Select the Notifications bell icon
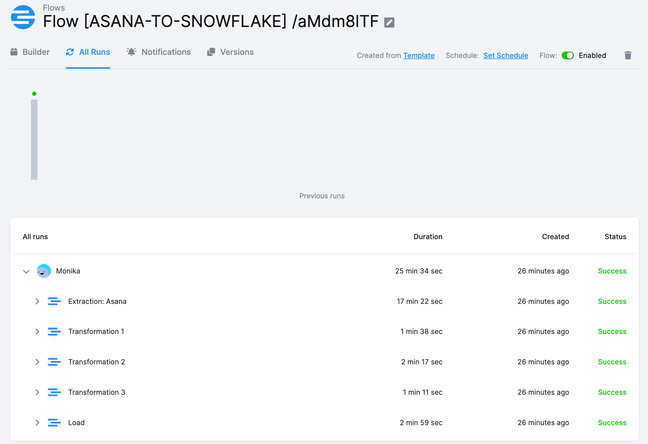648x444 pixels. (x=131, y=52)
